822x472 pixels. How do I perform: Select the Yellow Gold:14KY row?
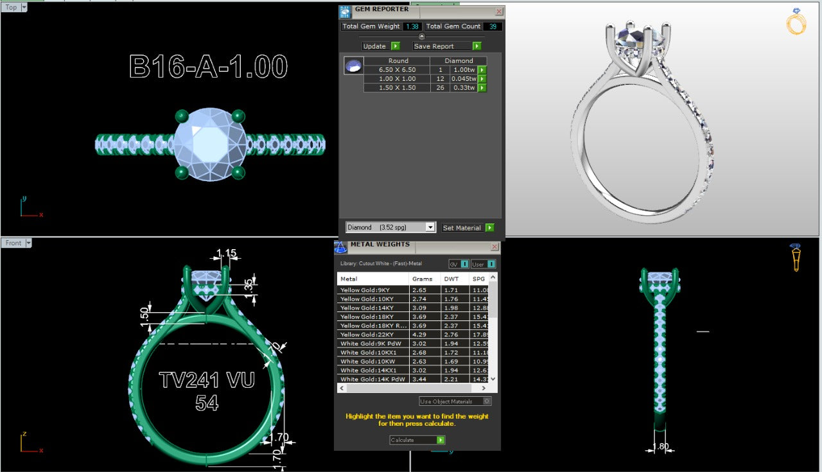point(413,308)
